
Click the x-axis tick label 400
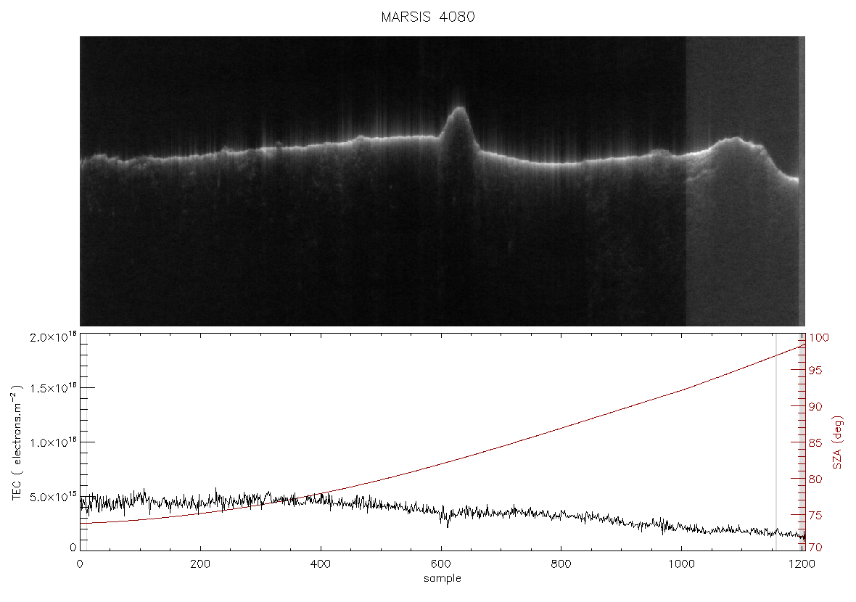click(321, 564)
